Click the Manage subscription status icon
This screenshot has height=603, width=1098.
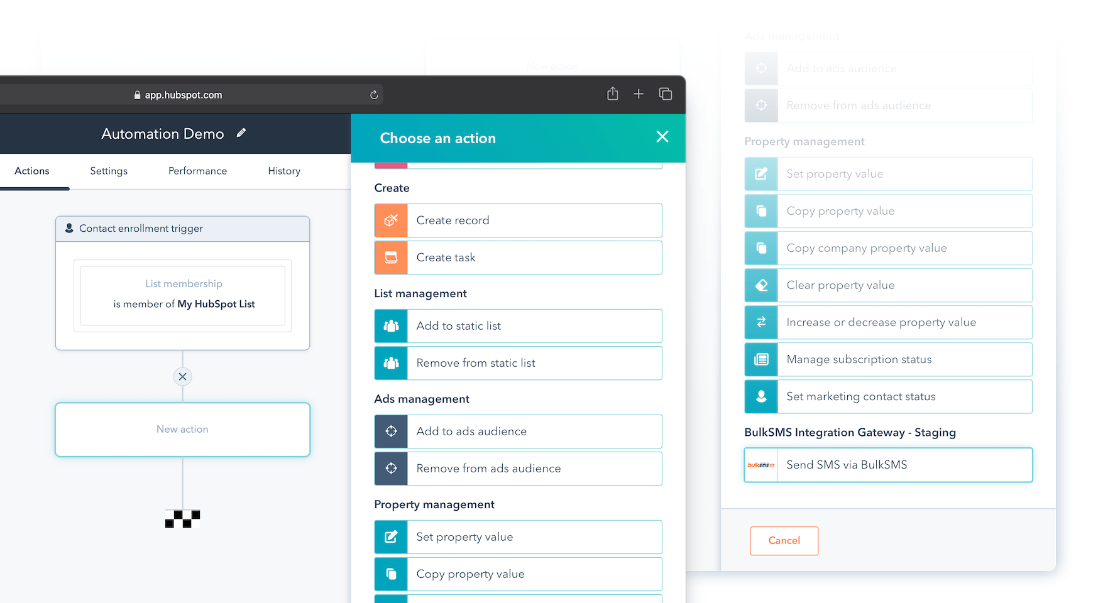[761, 359]
